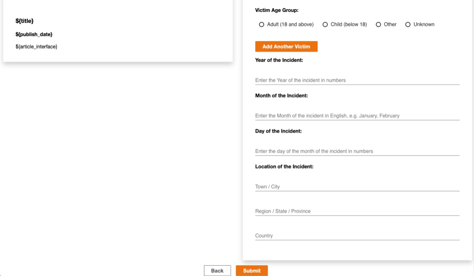
Task: Click the Add Another Victim button
Action: 286,47
